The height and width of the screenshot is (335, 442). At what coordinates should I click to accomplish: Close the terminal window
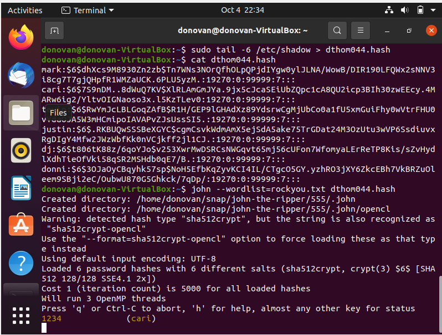[431, 30]
